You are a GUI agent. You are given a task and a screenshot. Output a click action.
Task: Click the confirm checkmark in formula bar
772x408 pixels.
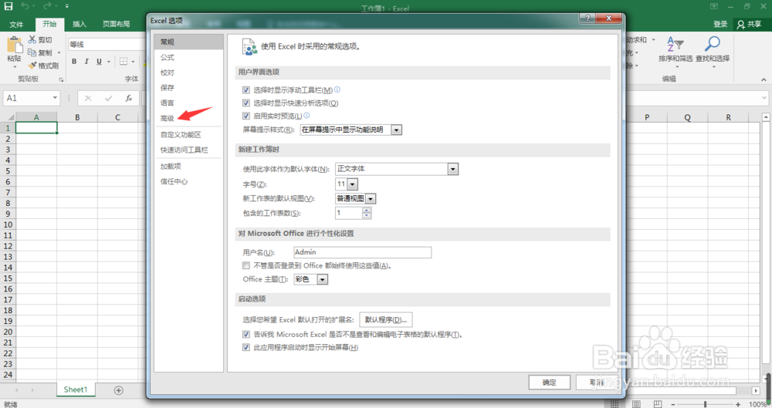[108, 98]
